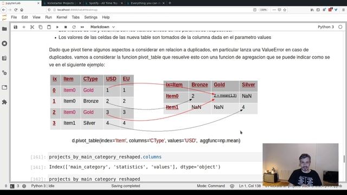This screenshot has height=195, width=347.
Task: Open the Property Inspector gears icon
Action: click(x=4, y=73)
